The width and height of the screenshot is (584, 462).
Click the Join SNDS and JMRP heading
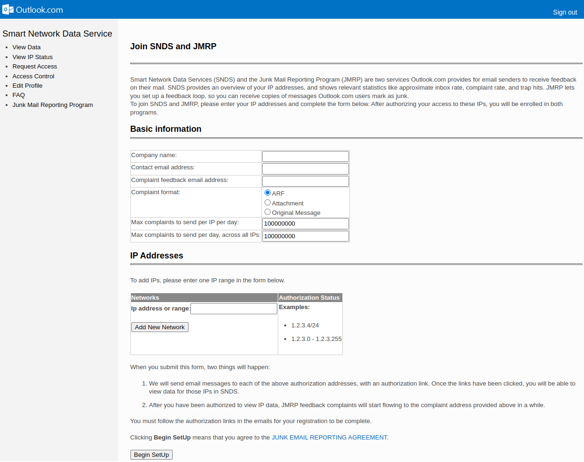(173, 46)
